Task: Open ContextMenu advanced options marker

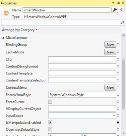Action: pos(118,87)
